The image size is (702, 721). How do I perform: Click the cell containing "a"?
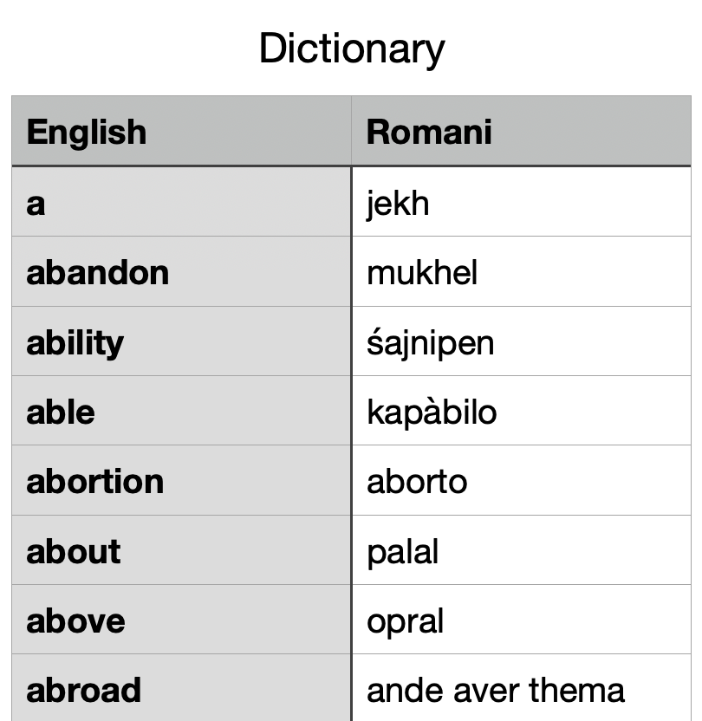point(181,203)
